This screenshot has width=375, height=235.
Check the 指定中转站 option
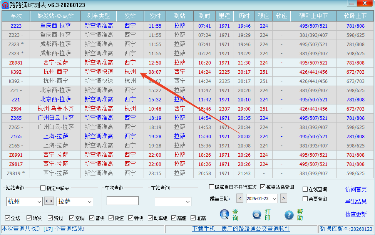[44, 188]
